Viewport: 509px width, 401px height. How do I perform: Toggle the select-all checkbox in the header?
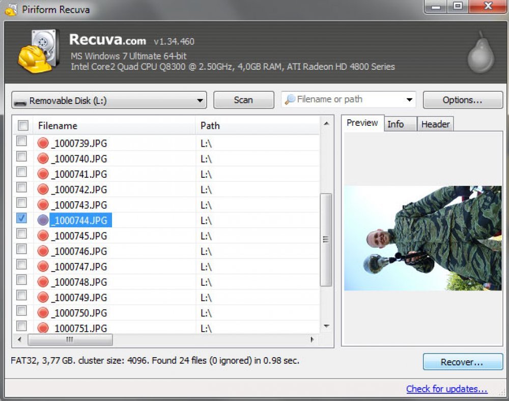tap(23, 125)
